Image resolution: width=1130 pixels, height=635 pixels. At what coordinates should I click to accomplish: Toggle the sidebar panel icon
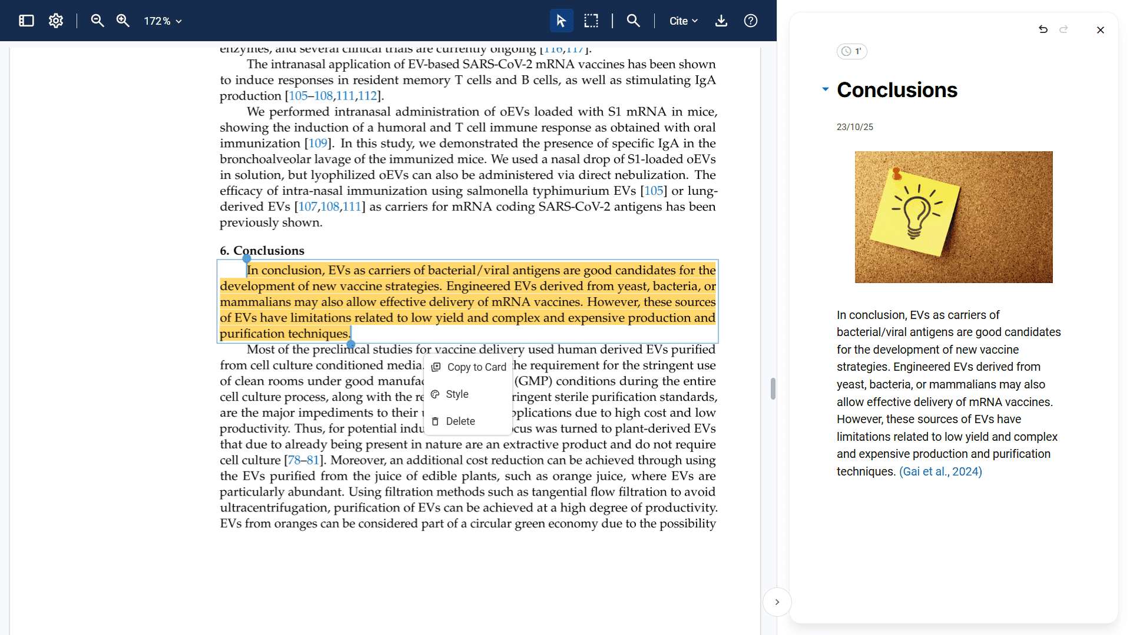click(x=26, y=21)
